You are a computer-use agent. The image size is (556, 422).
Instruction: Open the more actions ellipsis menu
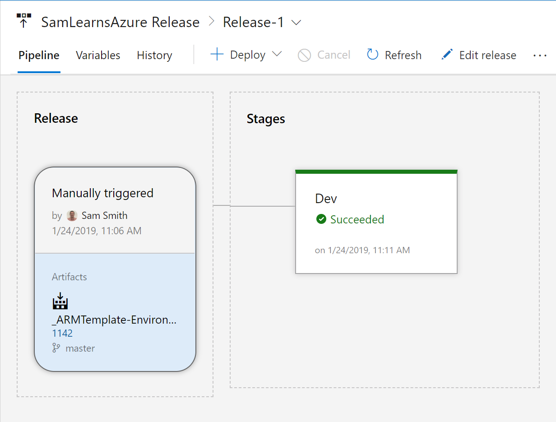[540, 55]
